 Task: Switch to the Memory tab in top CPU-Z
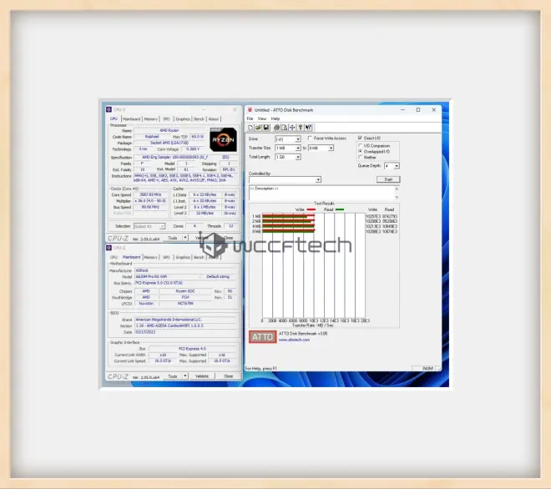(150, 118)
